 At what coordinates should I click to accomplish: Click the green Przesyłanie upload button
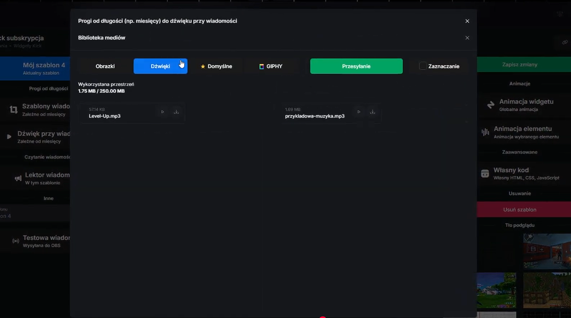click(356, 66)
